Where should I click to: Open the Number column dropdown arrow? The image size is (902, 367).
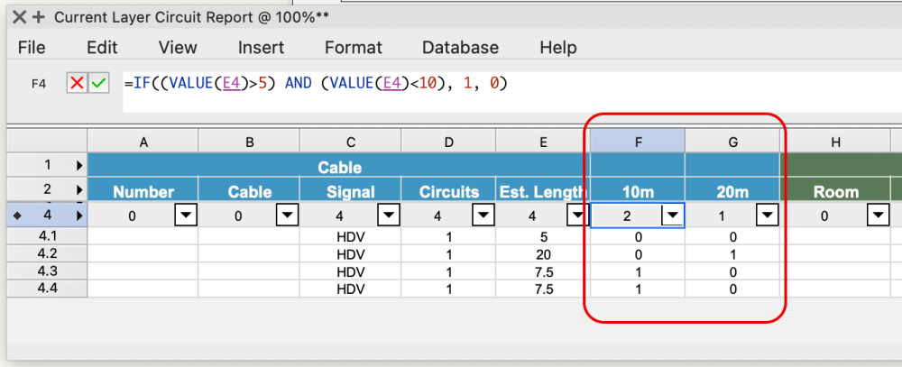click(186, 216)
